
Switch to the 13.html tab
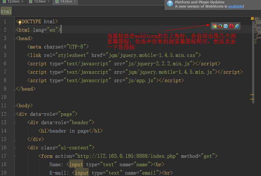[39, 1]
